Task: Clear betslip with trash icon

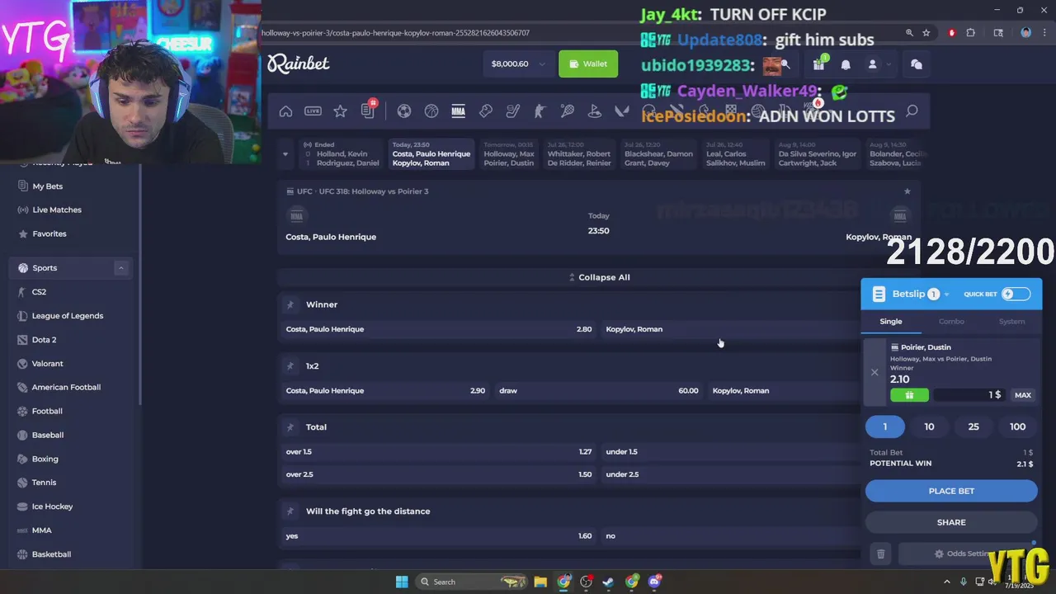Action: 880,554
